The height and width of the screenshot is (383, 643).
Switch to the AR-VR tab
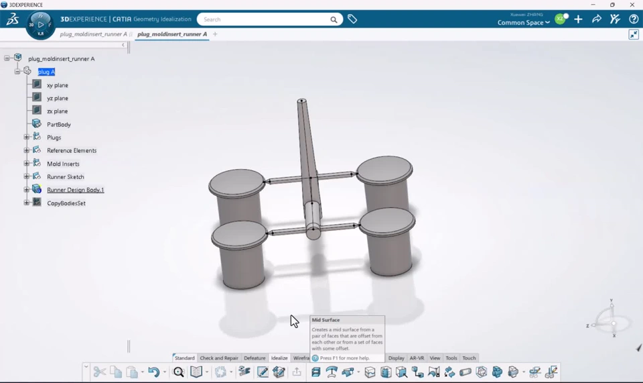[417, 358]
